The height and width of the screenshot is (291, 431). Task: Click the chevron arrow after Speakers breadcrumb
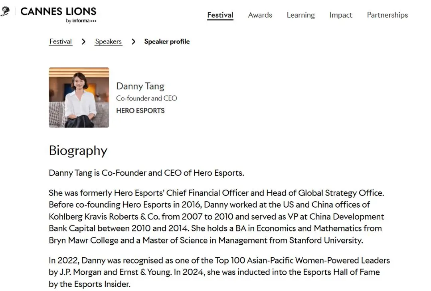pyautogui.click(x=133, y=42)
